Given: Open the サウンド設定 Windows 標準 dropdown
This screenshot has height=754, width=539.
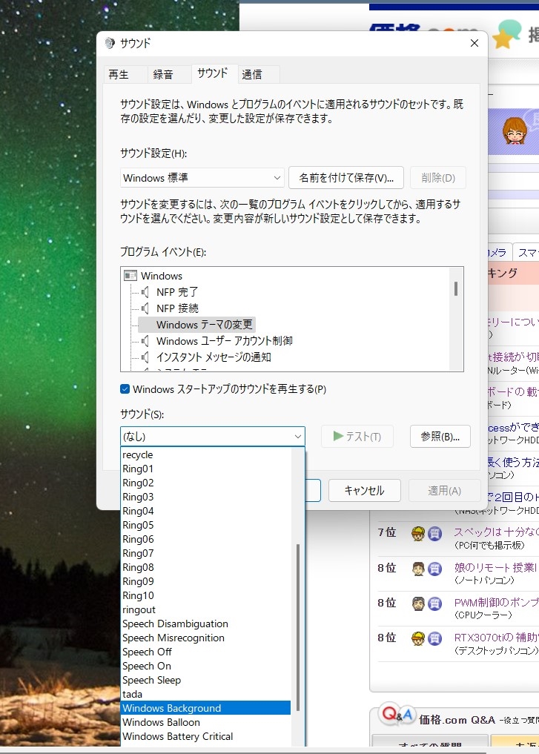Looking at the screenshot, I should [x=202, y=178].
